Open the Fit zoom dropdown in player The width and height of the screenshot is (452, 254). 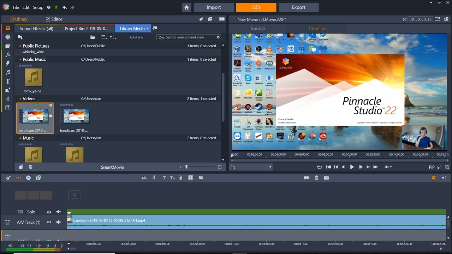251,167
